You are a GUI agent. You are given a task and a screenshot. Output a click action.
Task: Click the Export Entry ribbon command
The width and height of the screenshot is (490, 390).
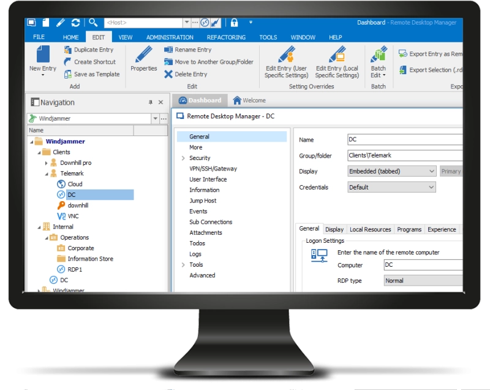click(x=431, y=54)
